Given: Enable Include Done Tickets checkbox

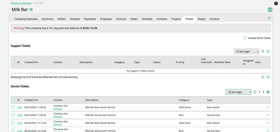Looking at the screenshot, I should (245, 38).
